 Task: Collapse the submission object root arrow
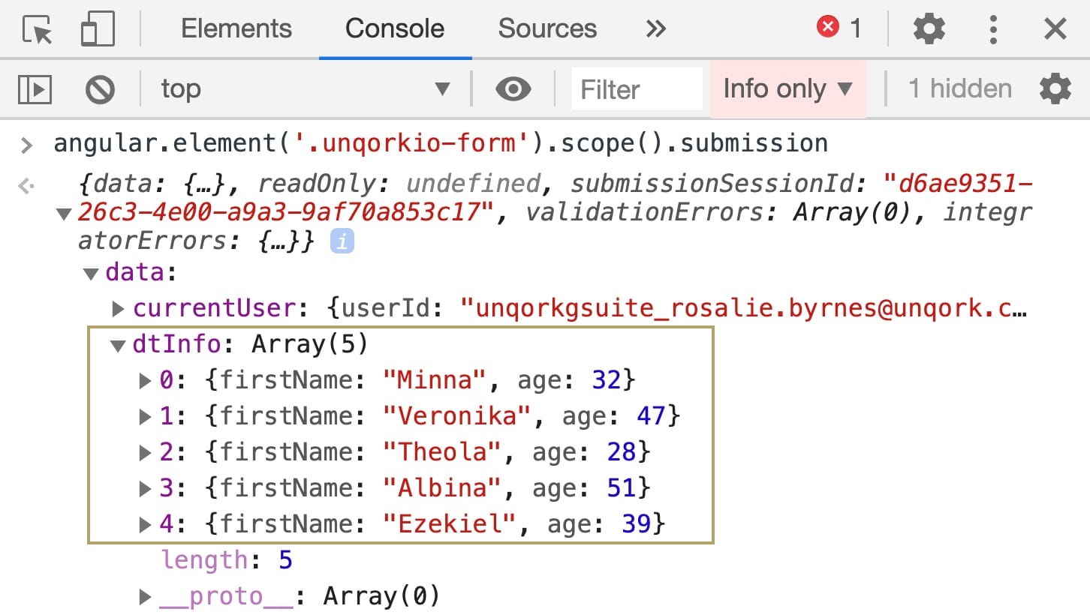65,215
